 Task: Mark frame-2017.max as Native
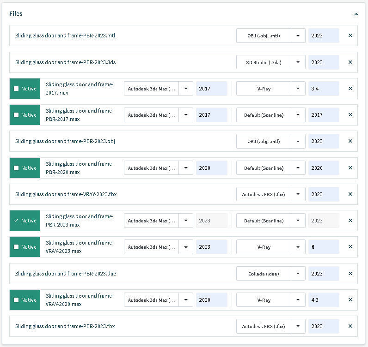[17, 89]
